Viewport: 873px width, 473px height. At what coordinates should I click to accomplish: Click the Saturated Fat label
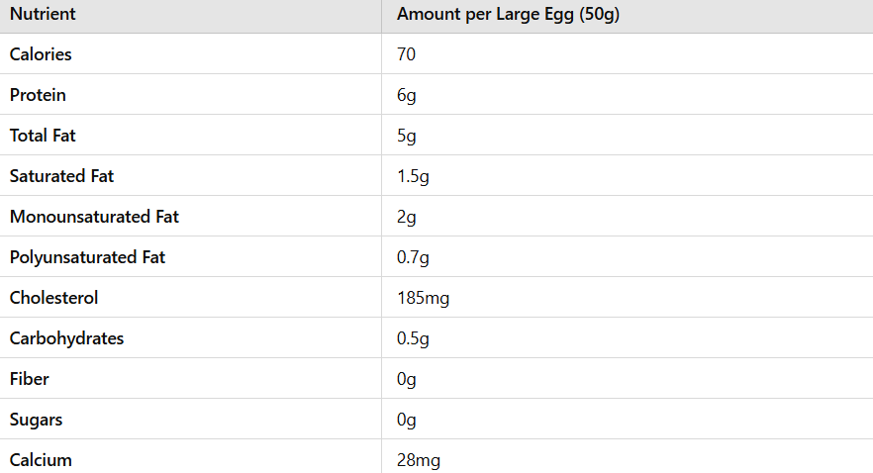point(61,176)
